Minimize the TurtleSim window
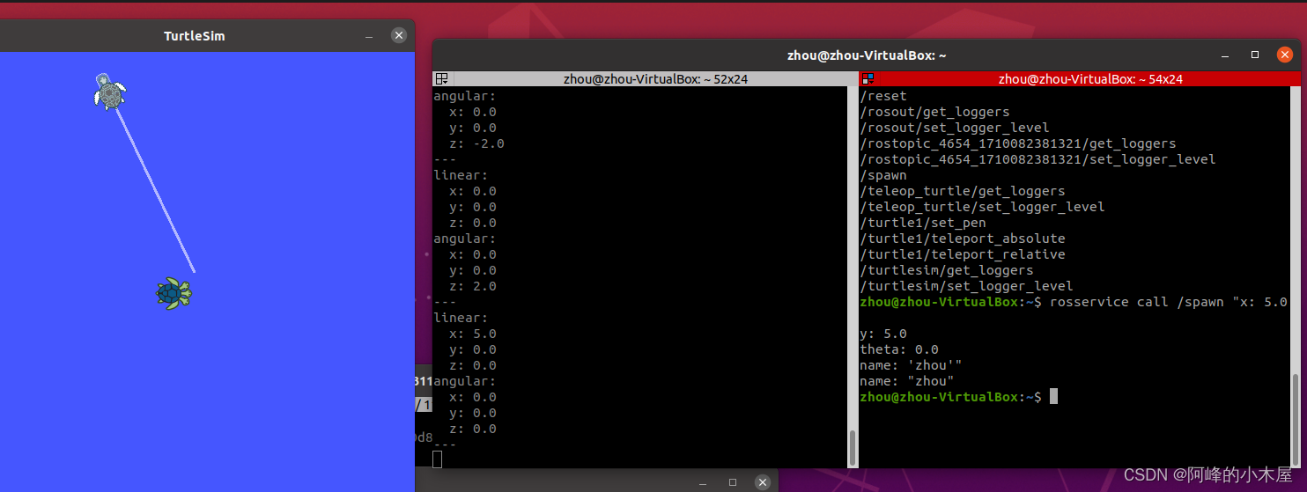The image size is (1307, 492). 369,36
